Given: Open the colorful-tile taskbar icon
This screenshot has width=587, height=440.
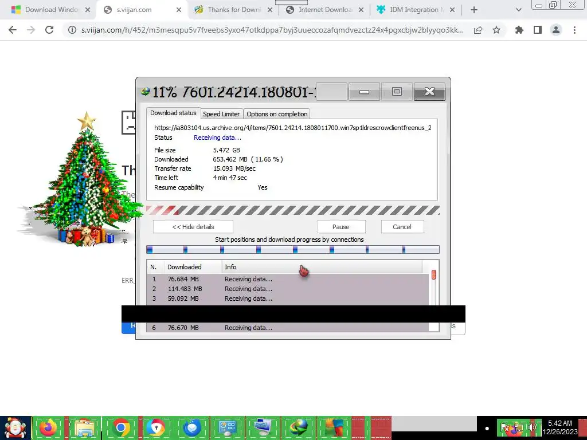Looking at the screenshot, I should 334,428.
